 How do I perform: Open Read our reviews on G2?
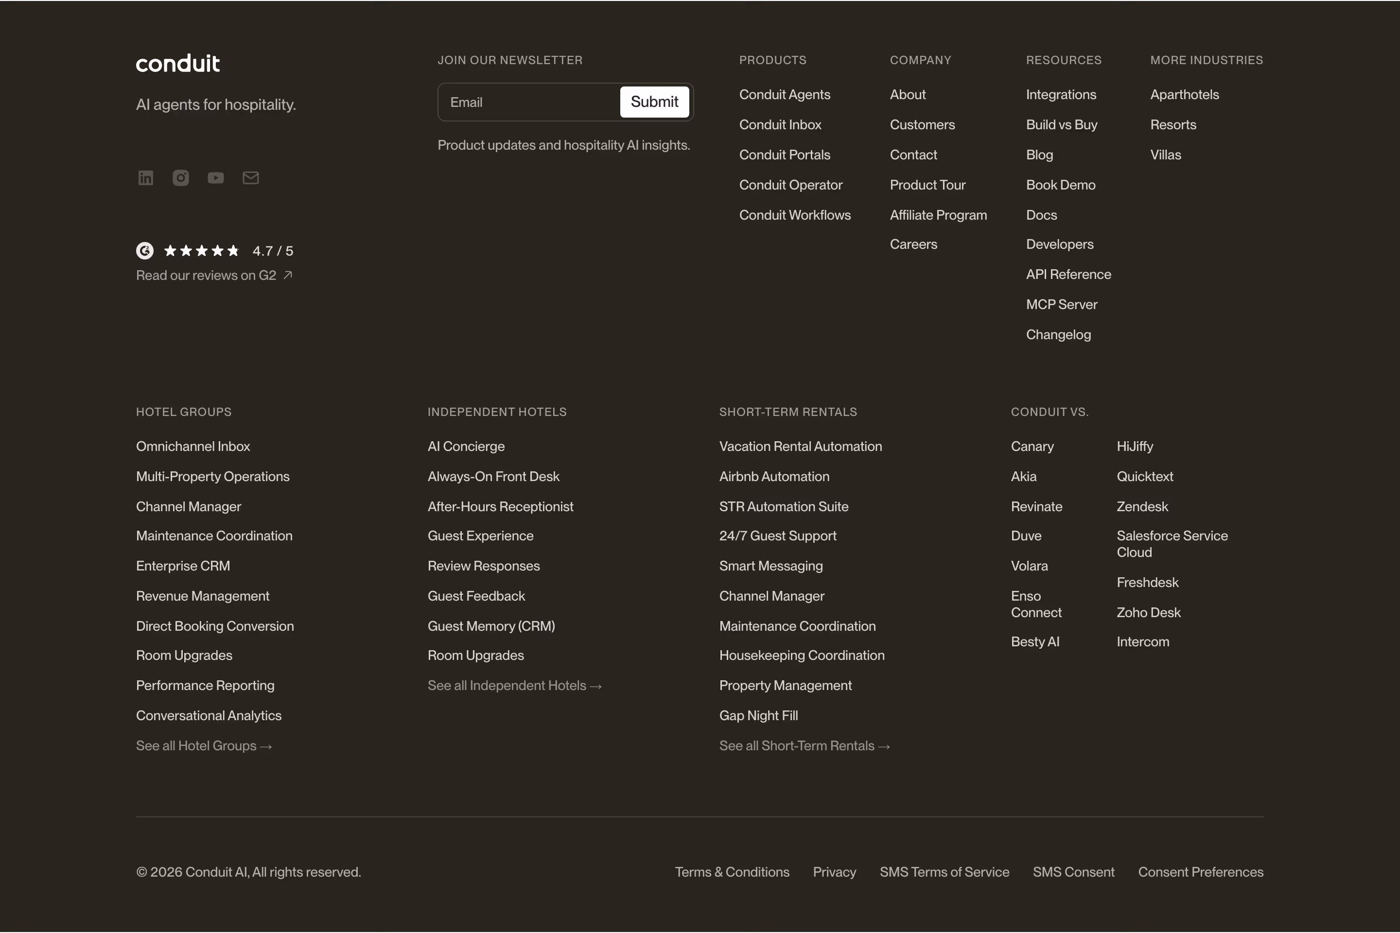pyautogui.click(x=214, y=276)
